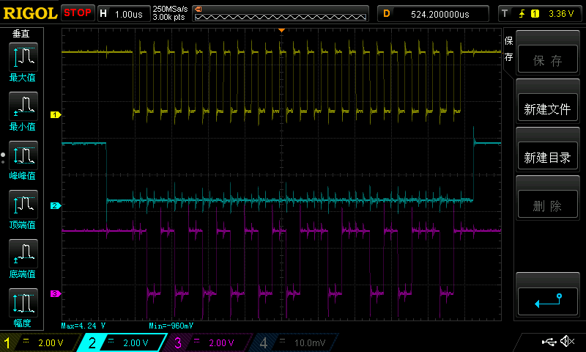Viewport: 586px width, 352px height.
Task: Click the waveform memory position bar
Action: coord(281,14)
